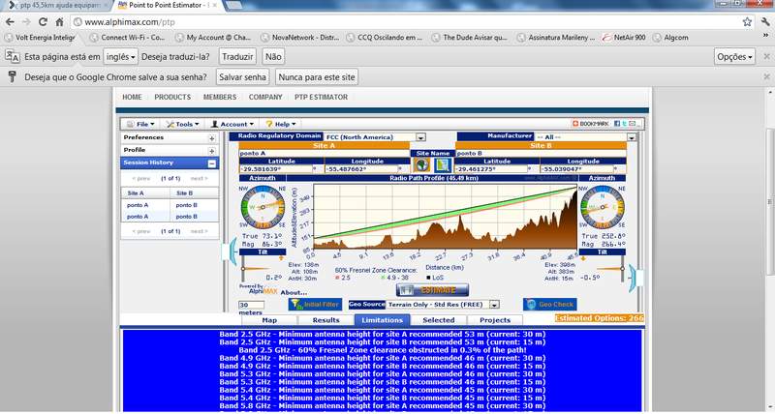Screen dimensions: 775x414
Task: Open the Geo Source dropdown
Action: tap(494, 305)
